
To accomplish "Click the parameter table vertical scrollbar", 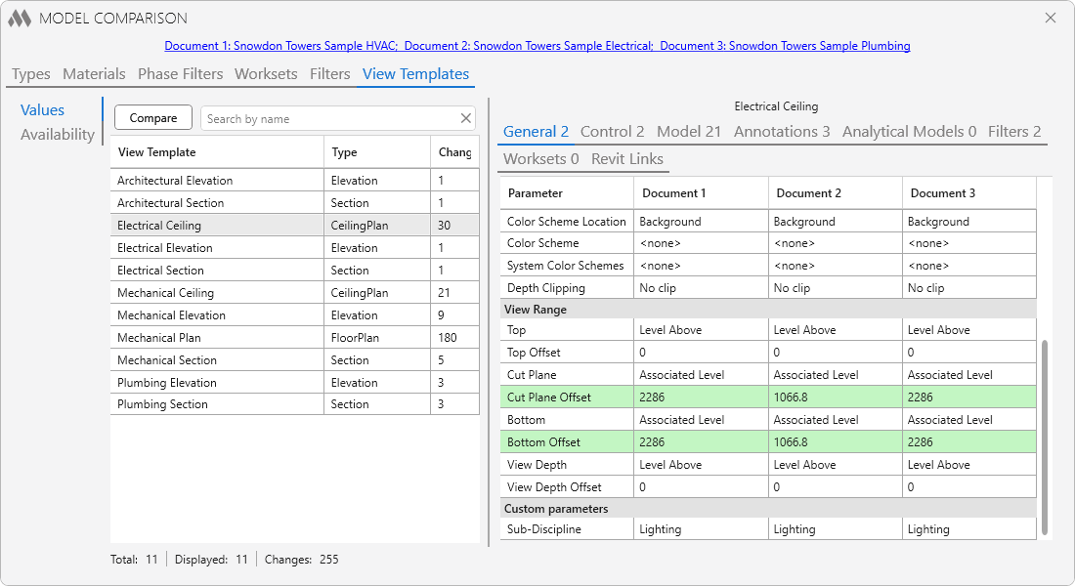I will pos(1044,437).
